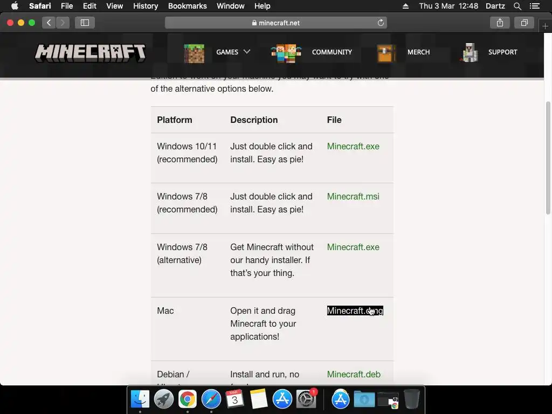Click the File column header
The width and height of the screenshot is (552, 414).
(334, 120)
